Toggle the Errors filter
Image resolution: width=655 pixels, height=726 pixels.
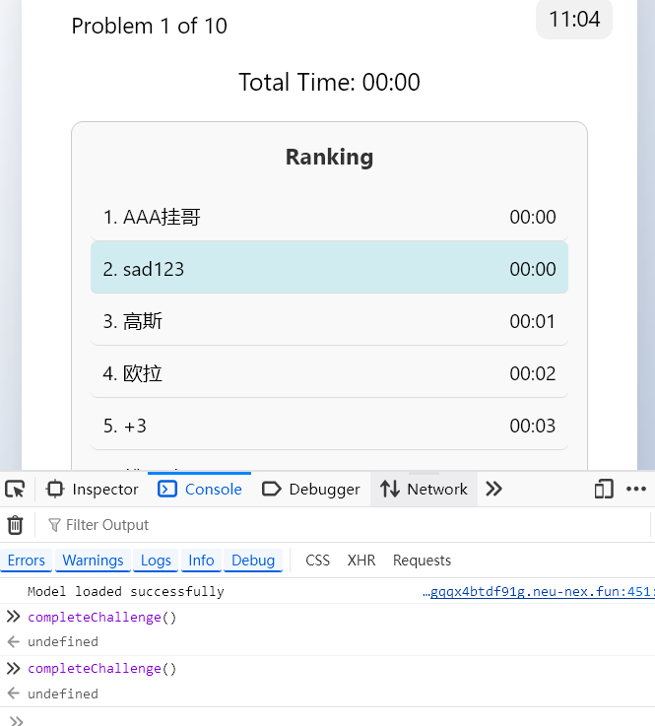[27, 561]
